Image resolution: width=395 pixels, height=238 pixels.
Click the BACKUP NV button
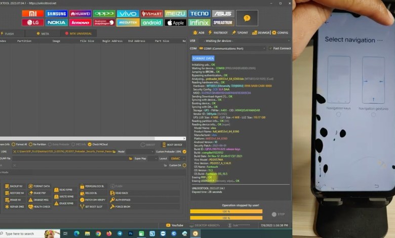point(14,186)
